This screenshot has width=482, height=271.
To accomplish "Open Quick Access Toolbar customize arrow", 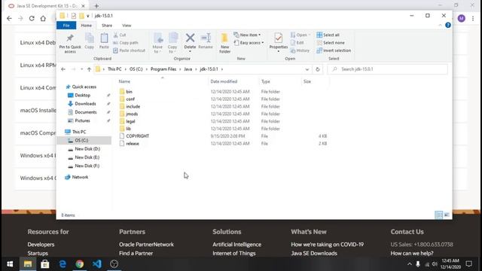I will pyautogui.click(x=88, y=16).
